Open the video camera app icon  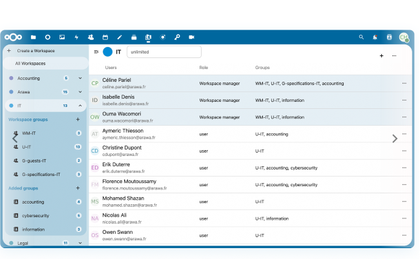191,37
